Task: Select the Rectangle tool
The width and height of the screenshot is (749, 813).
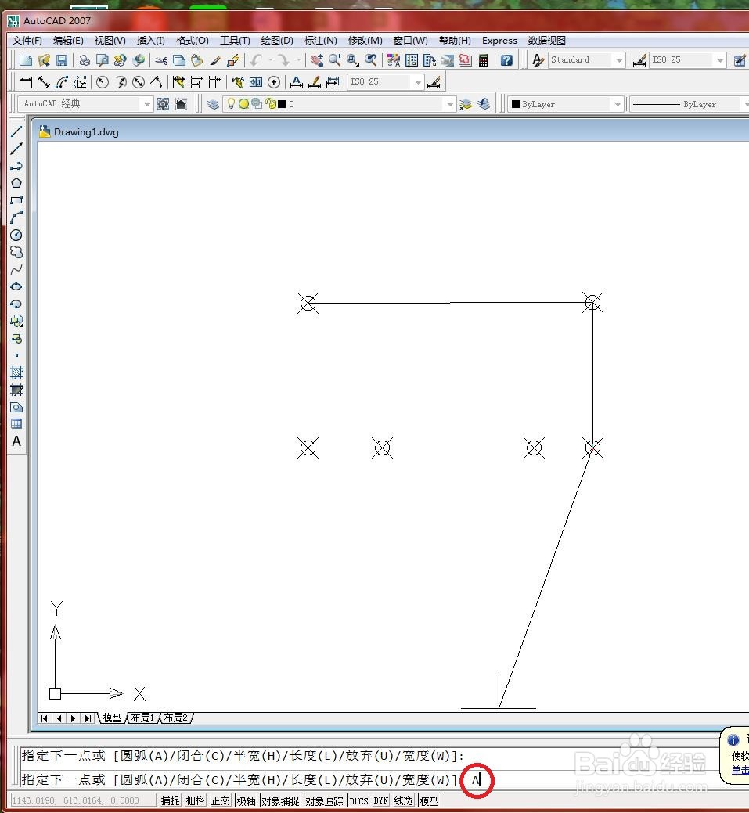Action: tap(16, 200)
